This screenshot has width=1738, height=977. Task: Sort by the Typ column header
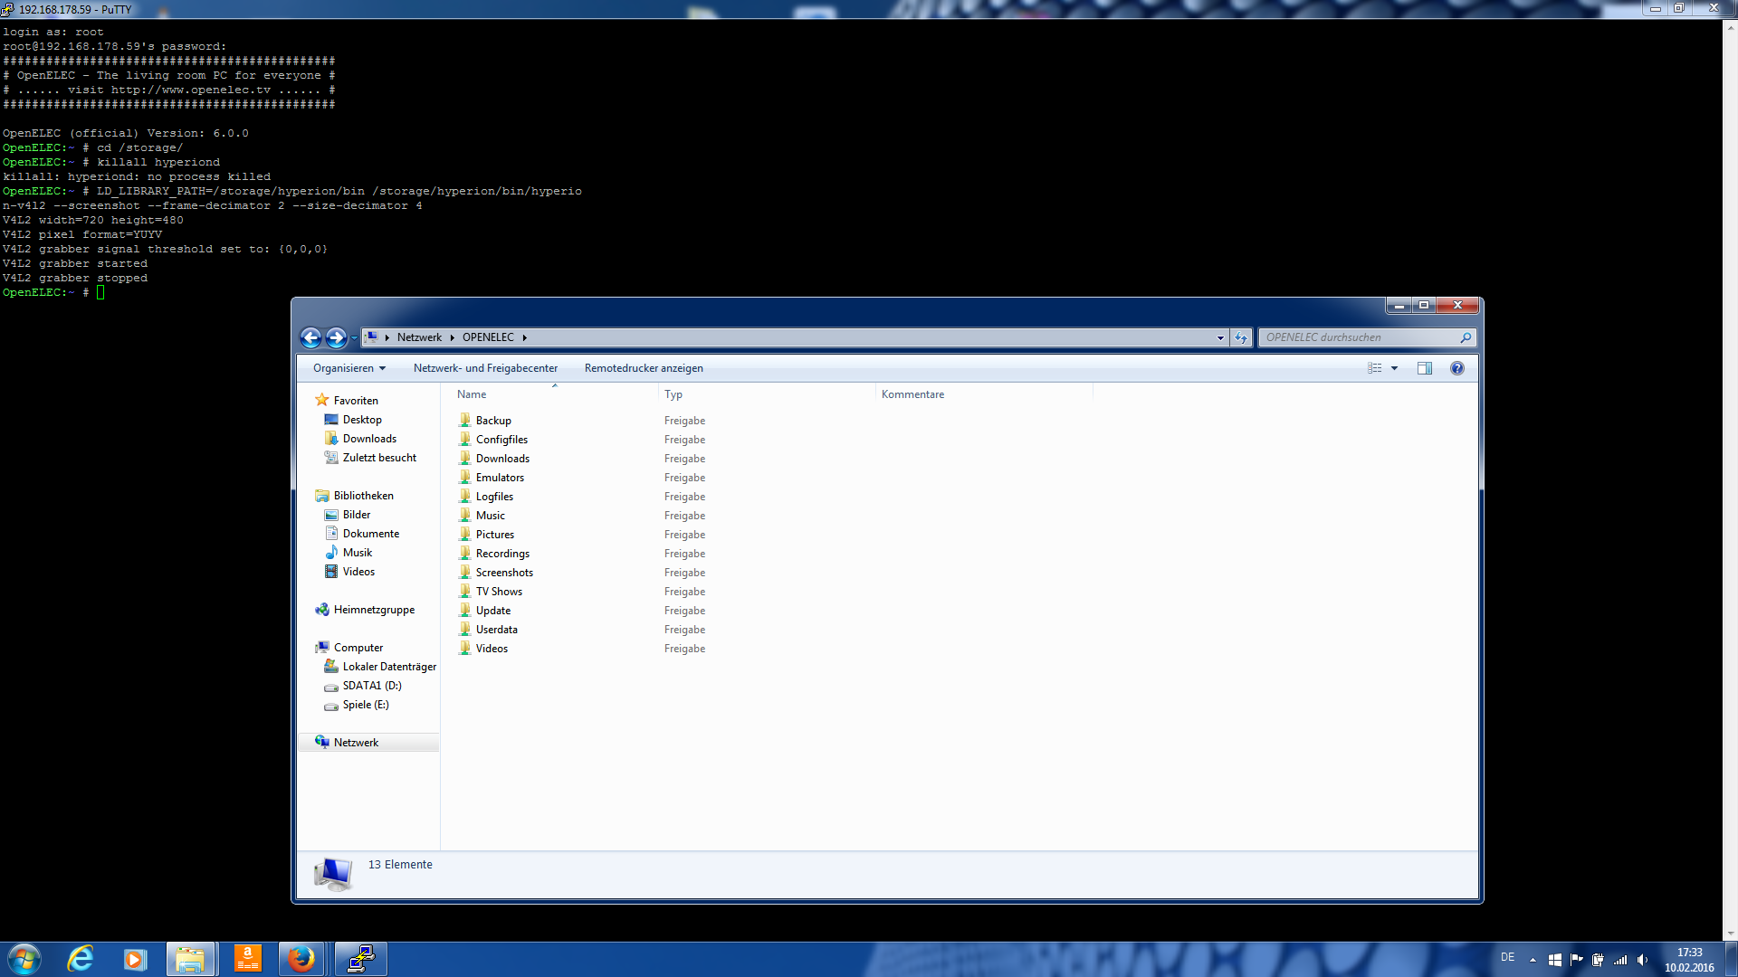point(673,394)
